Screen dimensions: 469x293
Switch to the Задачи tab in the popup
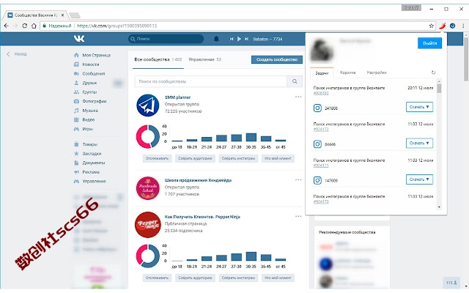(x=322, y=73)
